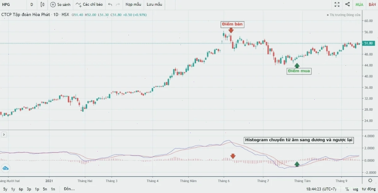Open Các chỉ báo indicators menu
Image resolution: width=378 pixels, height=193 pixels.
[89, 4]
